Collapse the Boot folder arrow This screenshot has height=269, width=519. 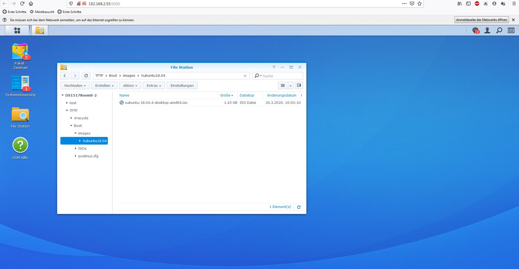pos(71,126)
